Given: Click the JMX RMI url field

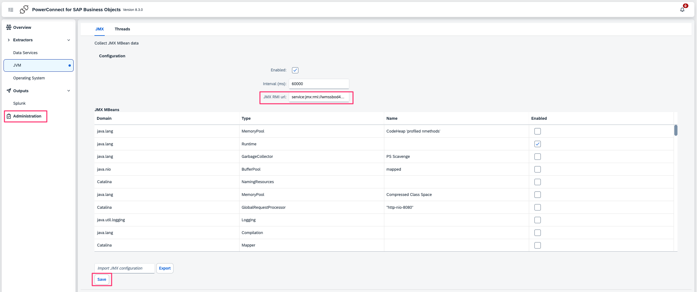Looking at the screenshot, I should 319,97.
